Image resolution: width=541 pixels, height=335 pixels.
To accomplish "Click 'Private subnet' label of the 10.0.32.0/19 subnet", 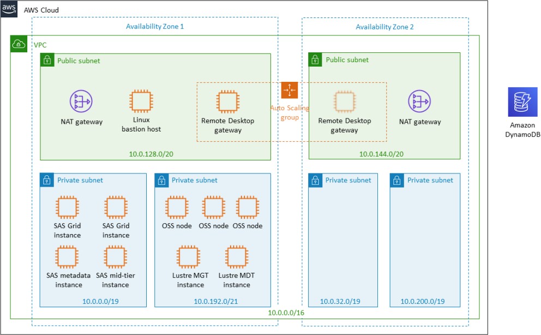I will (348, 180).
